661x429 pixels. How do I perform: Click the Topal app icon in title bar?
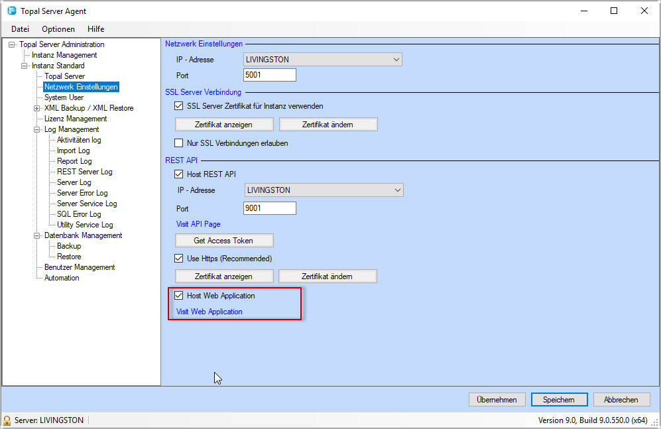[11, 11]
